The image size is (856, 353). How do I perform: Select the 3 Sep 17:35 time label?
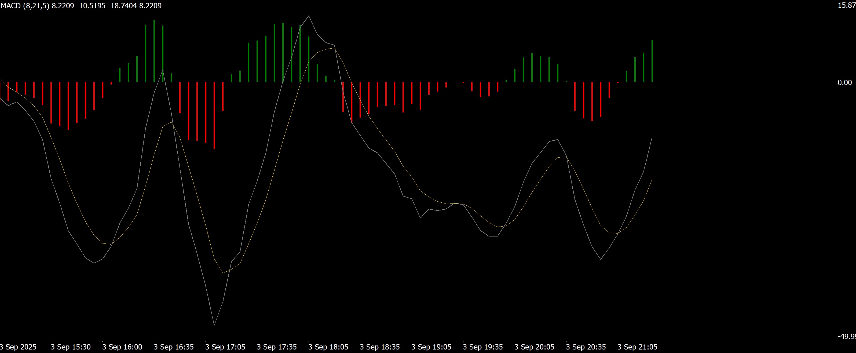coord(276,347)
